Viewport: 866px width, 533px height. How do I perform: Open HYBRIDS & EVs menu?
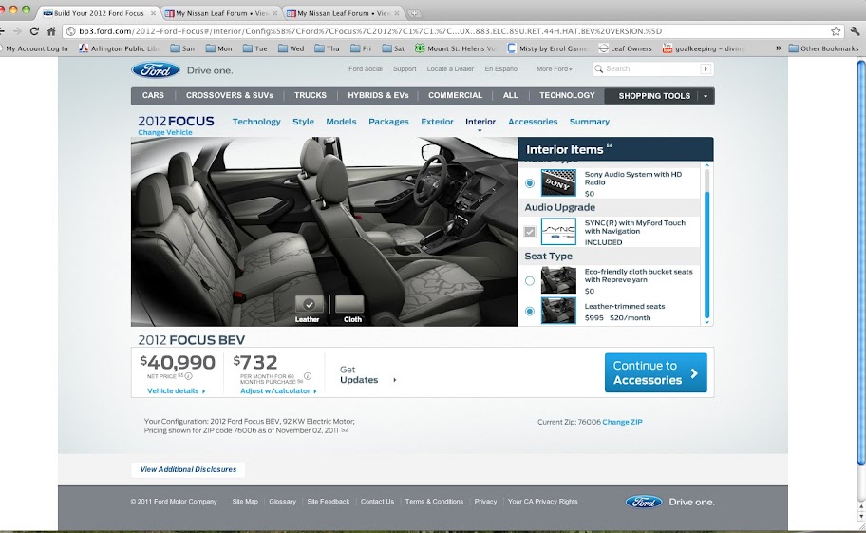378,96
